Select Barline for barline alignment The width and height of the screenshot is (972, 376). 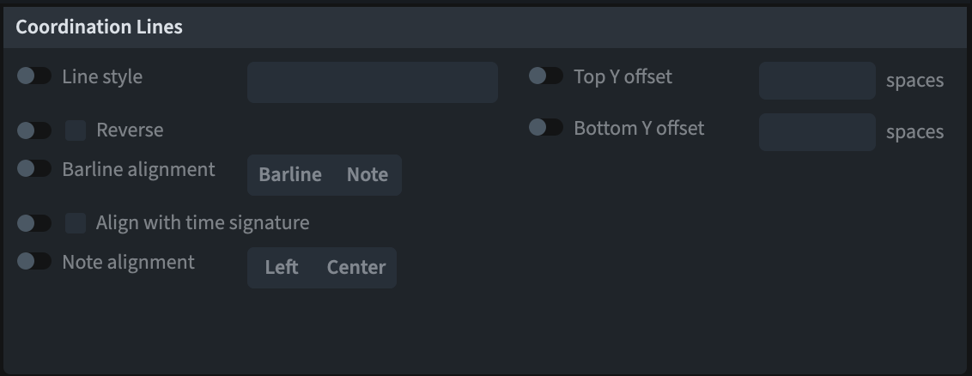pos(290,175)
